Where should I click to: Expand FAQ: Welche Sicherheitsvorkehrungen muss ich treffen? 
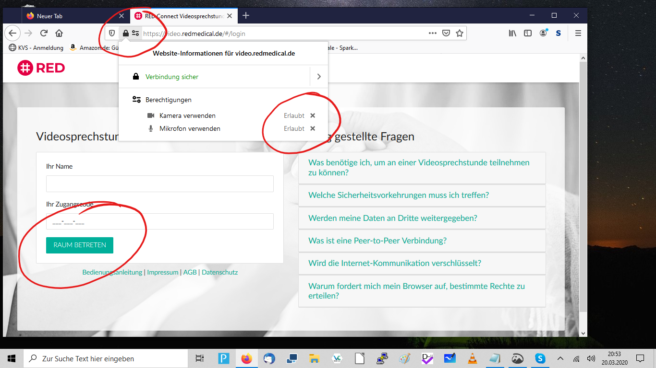[422, 195]
